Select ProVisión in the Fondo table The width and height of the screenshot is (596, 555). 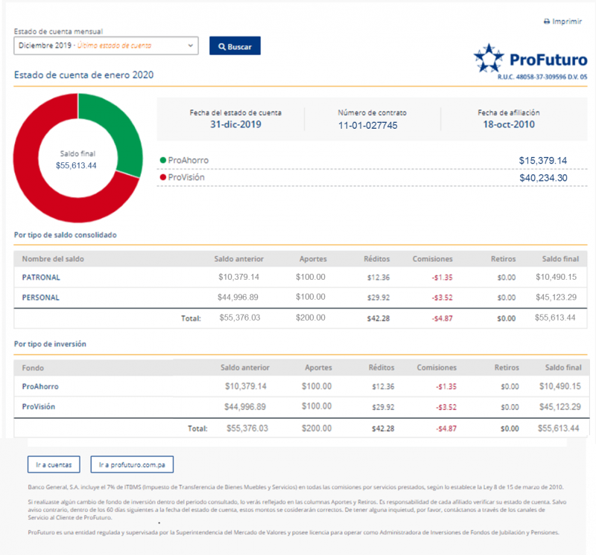coord(39,407)
